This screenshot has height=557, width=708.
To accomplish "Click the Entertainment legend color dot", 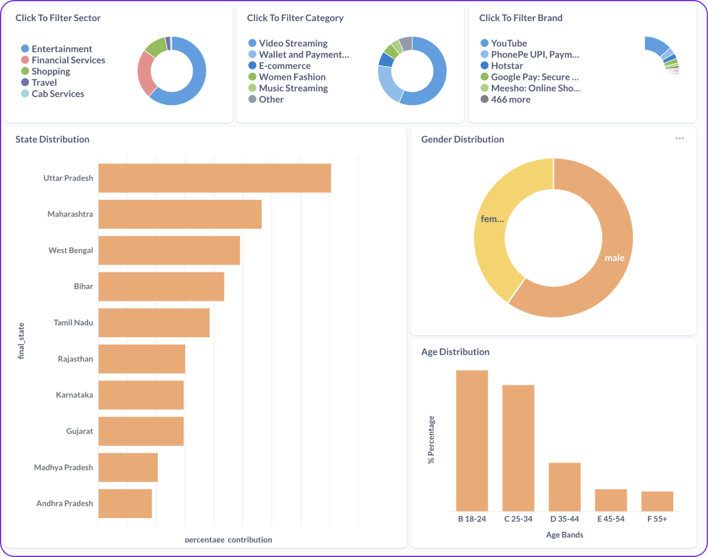I will (25, 49).
